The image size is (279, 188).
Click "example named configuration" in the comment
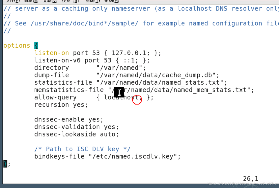click(210, 23)
